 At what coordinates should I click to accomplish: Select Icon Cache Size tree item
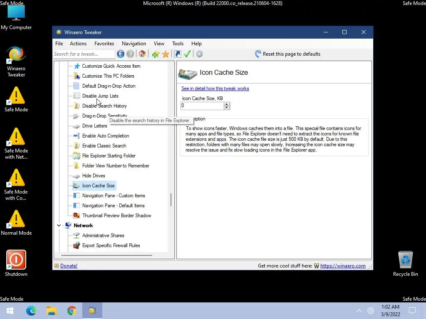[98, 186]
